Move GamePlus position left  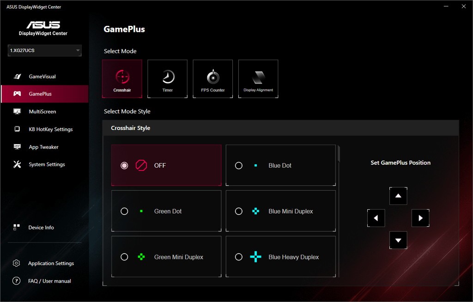[376, 218]
